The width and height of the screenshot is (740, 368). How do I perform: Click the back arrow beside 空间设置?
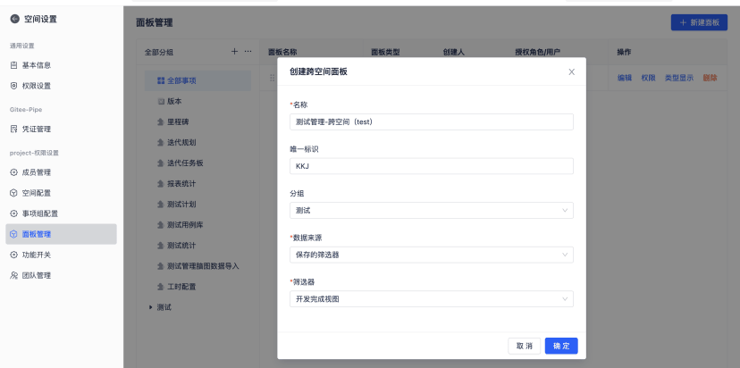pos(13,18)
